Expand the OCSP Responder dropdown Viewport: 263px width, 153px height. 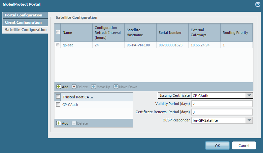coord(249,120)
